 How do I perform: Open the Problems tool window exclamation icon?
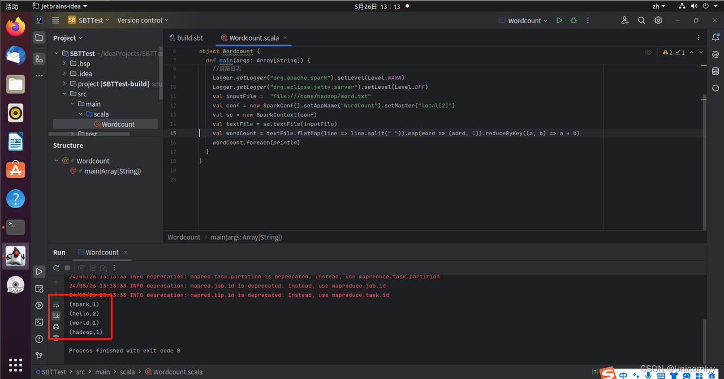click(39, 339)
